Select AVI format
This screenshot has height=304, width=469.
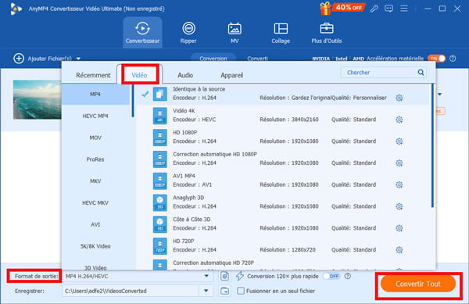pos(95,224)
